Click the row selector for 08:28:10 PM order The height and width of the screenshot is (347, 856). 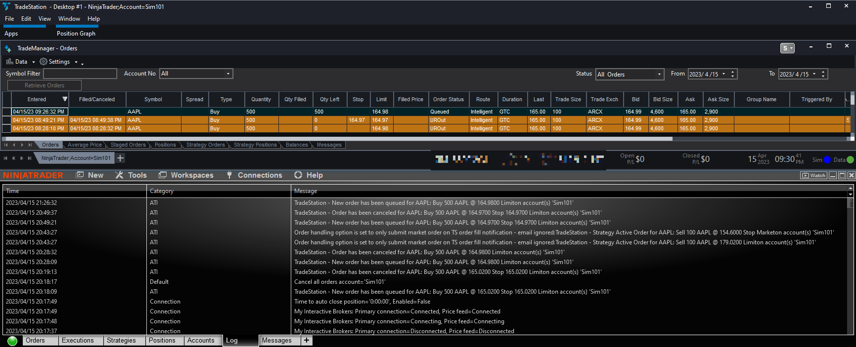[x=6, y=128]
